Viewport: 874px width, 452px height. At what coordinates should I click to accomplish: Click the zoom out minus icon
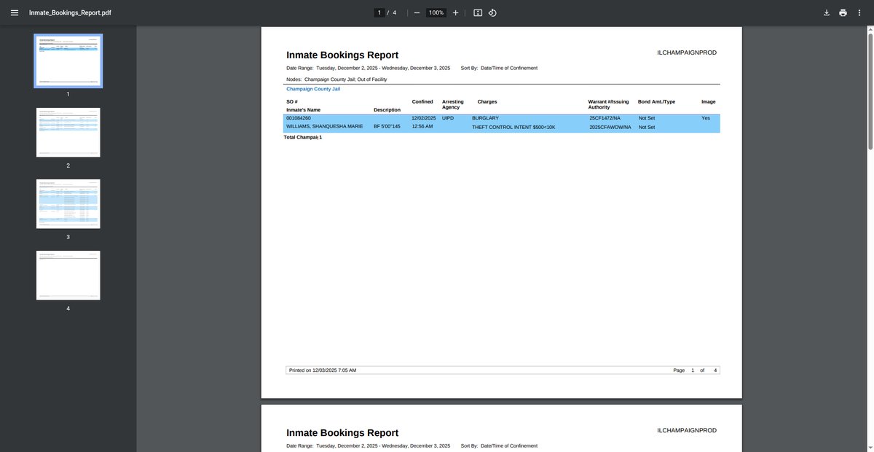[417, 13]
